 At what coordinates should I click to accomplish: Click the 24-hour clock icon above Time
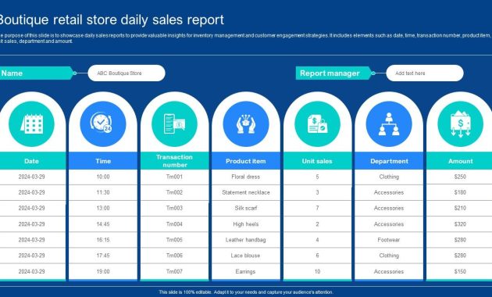[103, 123]
